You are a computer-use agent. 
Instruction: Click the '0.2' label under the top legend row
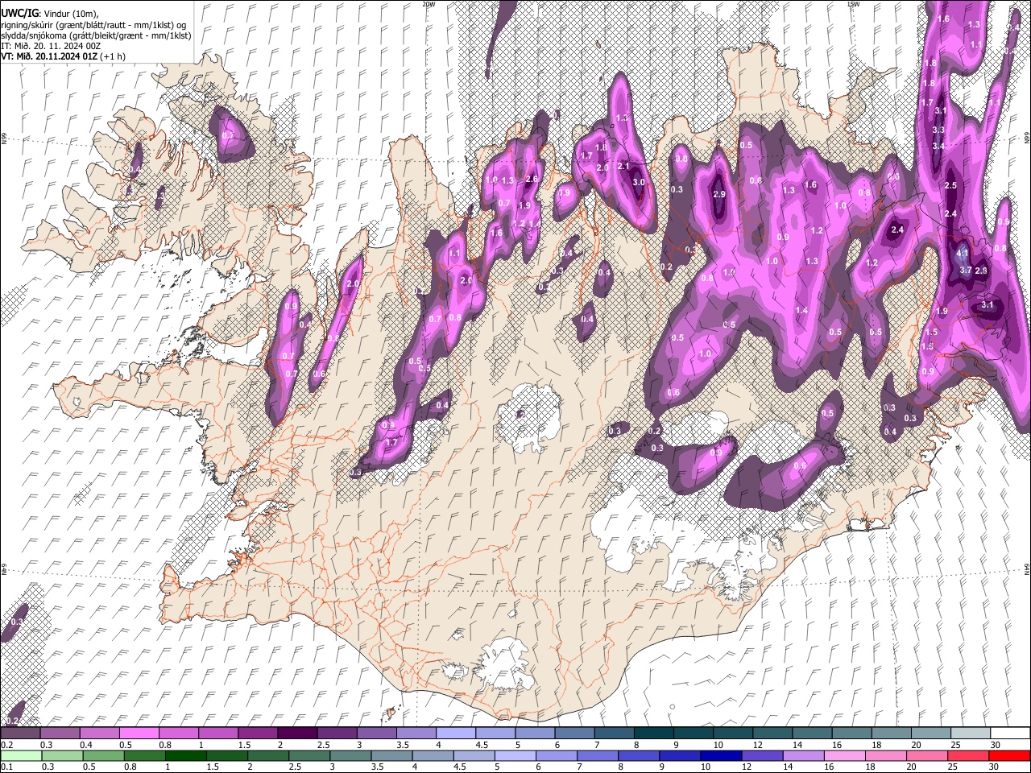click(6, 745)
